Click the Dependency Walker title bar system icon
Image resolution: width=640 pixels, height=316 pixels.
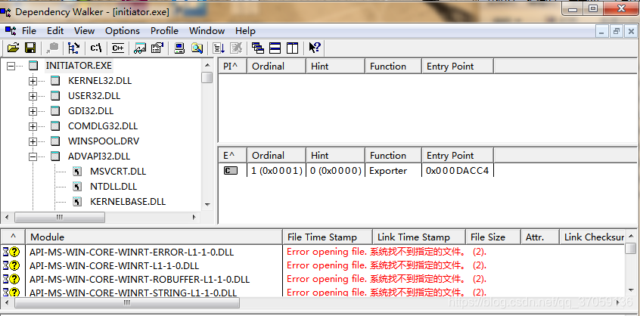tap(6, 12)
